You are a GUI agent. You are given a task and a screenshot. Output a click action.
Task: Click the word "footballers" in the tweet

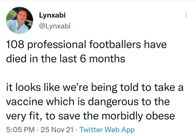[x=114, y=45]
